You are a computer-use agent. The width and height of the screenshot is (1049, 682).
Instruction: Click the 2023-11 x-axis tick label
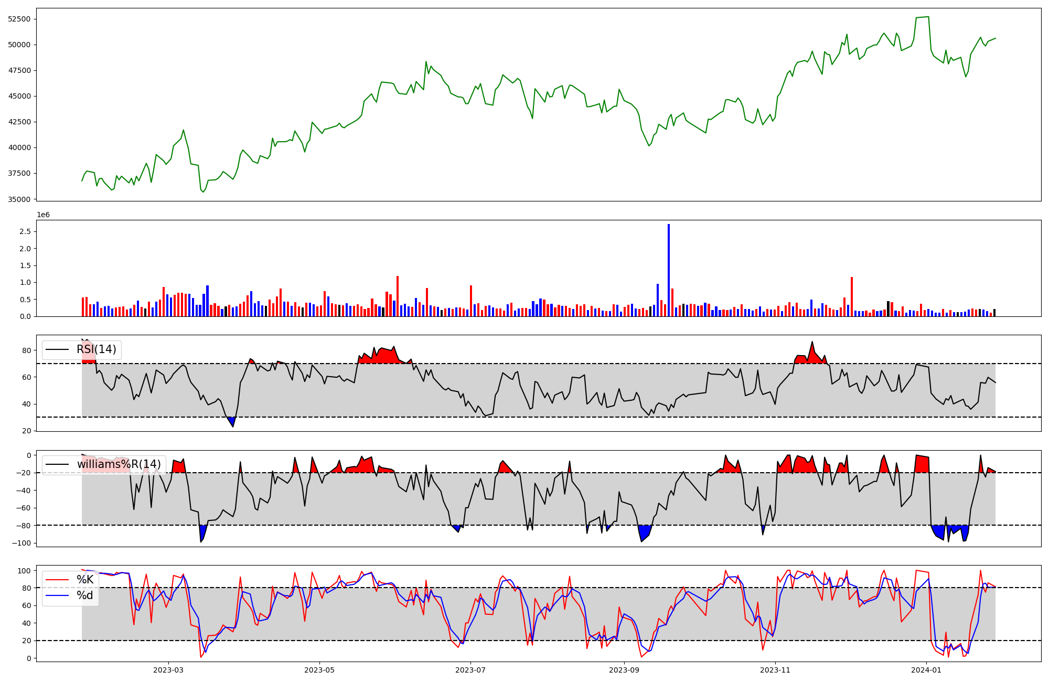point(775,670)
